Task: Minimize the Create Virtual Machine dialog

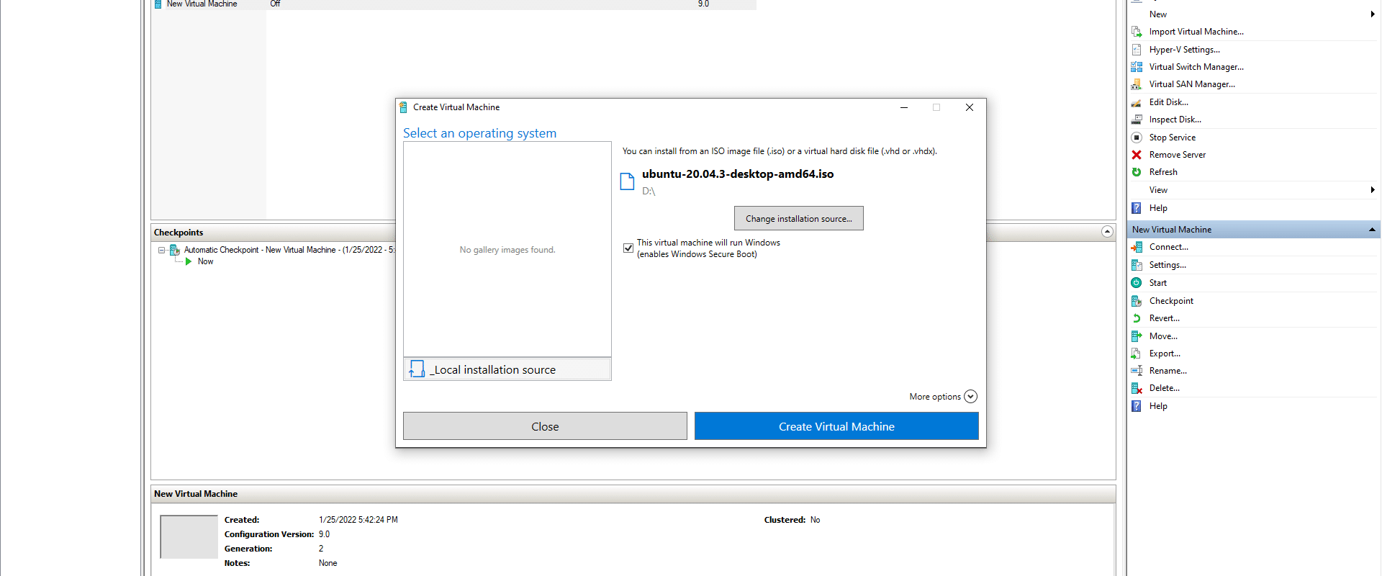Action: tap(903, 107)
